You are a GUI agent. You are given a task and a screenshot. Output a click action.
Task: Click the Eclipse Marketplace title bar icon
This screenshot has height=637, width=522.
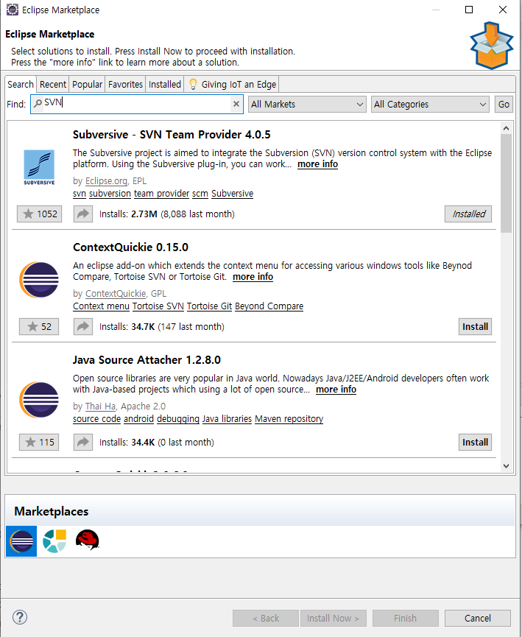tap(13, 10)
